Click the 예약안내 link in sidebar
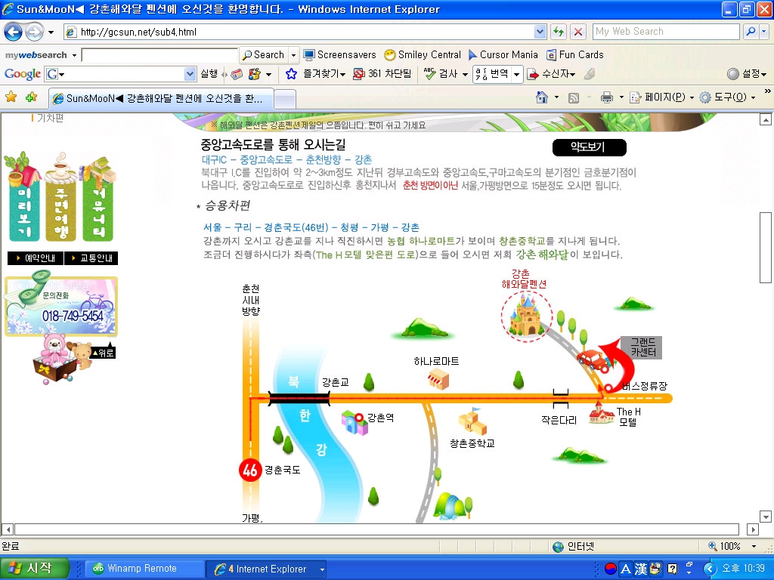Viewport: 774px width, 580px height. (35, 258)
